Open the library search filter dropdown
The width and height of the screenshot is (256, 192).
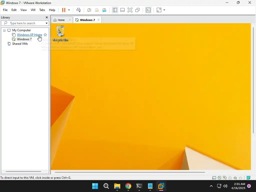(46, 23)
